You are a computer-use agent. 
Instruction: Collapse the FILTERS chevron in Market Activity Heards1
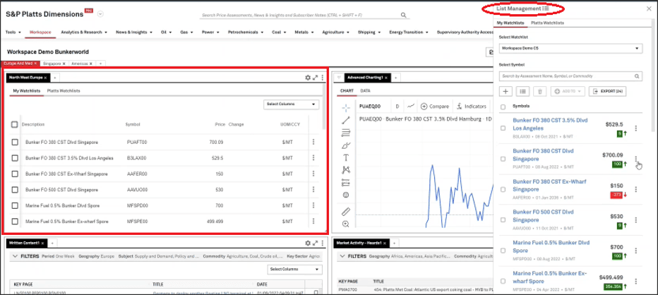point(342,255)
